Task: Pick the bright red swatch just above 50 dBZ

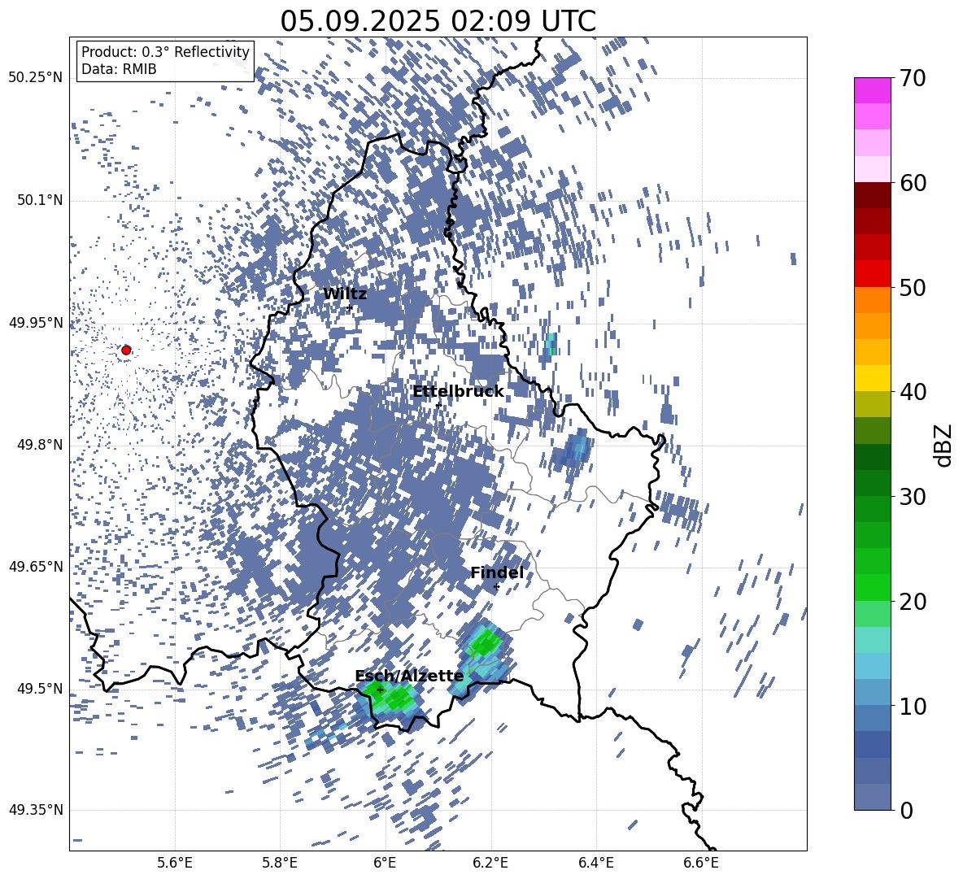Action: 872,274
